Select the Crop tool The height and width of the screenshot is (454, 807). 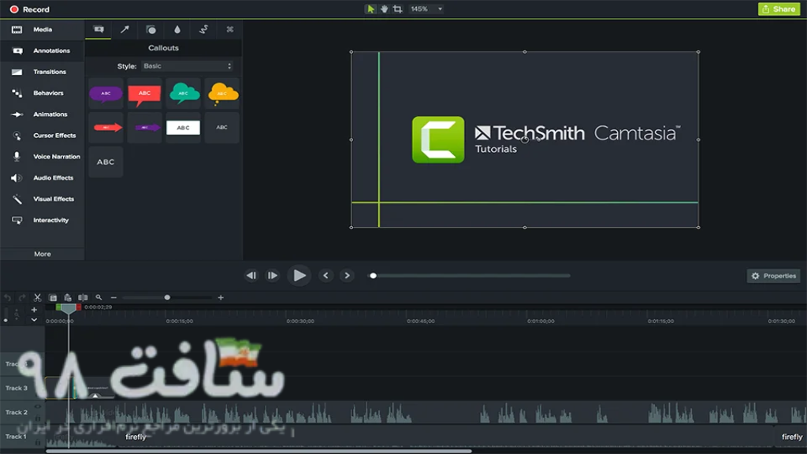tap(397, 9)
